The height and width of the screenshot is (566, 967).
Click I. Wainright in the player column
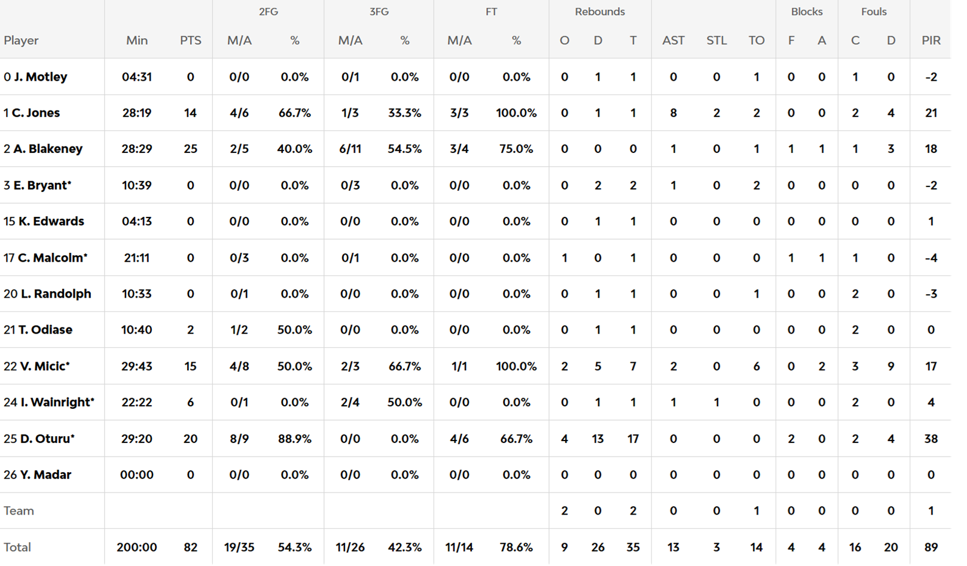pos(57,402)
